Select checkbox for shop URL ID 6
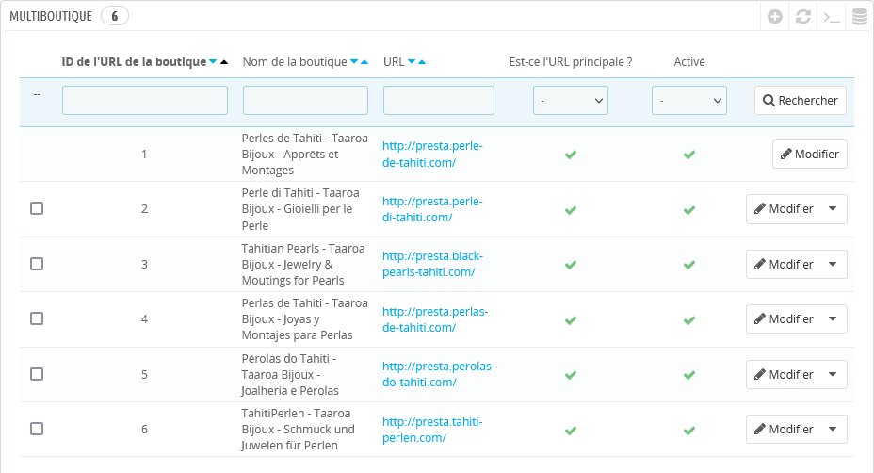 [37, 429]
